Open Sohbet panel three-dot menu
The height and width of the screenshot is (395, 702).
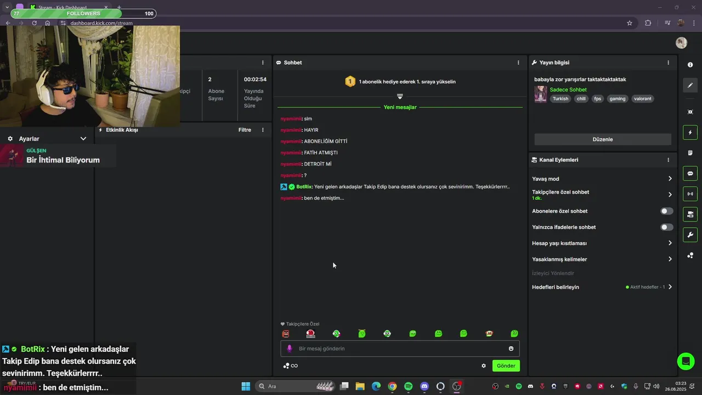pos(518,63)
